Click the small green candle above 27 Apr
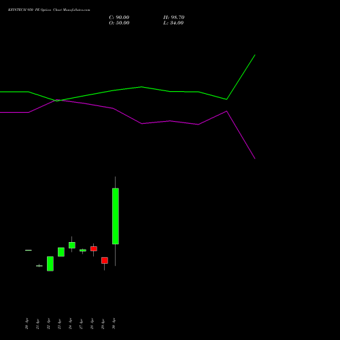Viewport: 340px width, 340px height. click(83, 250)
